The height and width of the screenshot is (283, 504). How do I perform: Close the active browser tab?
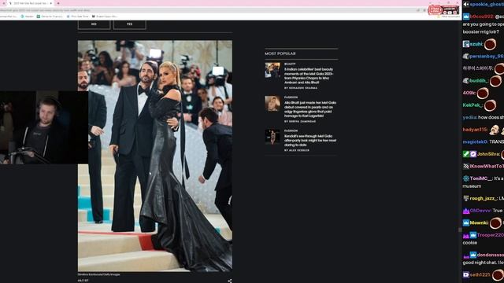coord(50,3)
